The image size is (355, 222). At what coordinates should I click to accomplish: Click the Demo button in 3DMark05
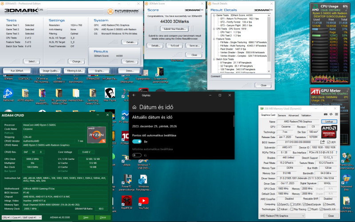tap(129, 71)
